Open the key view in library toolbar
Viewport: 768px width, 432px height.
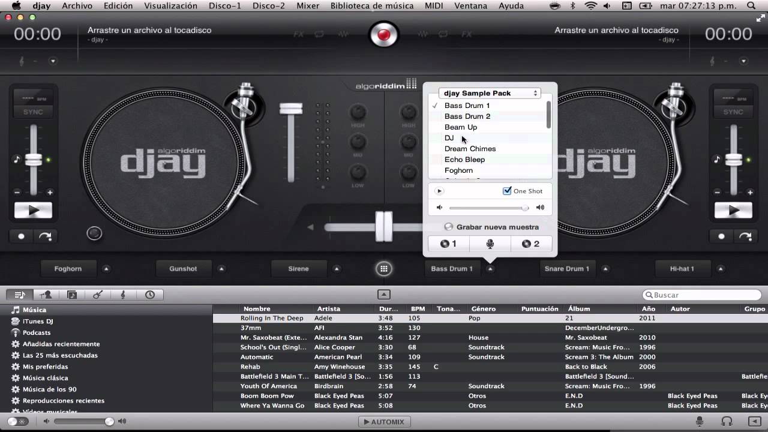click(124, 295)
